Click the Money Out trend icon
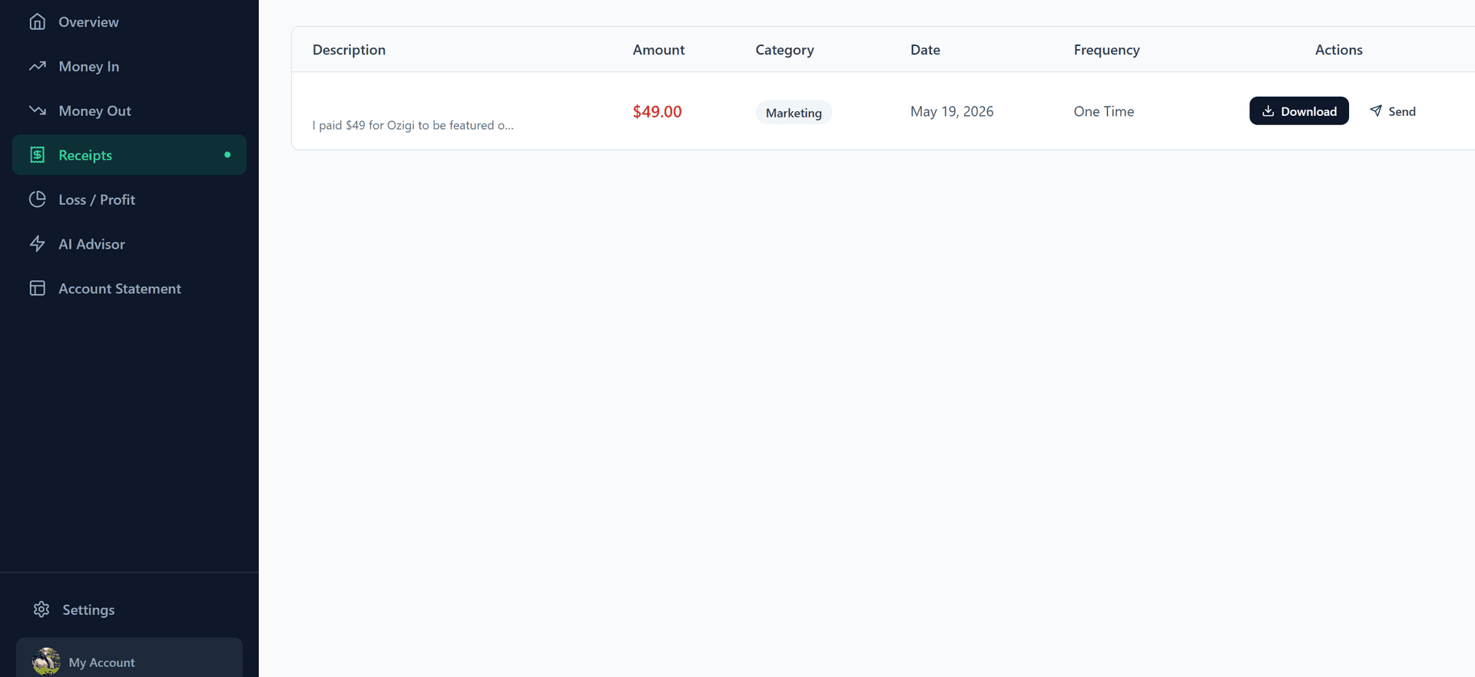Viewport: 1475px width, 677px height. (x=37, y=111)
